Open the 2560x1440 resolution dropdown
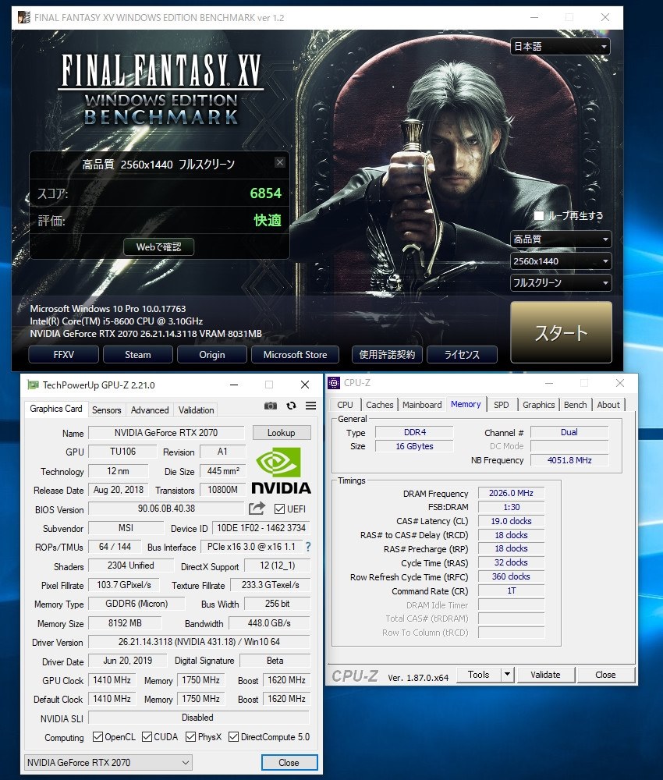Image resolution: width=663 pixels, height=780 pixels. click(561, 261)
